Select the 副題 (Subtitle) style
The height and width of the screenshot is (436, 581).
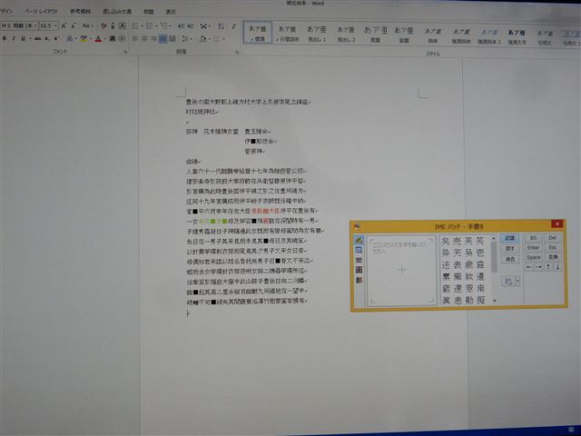(x=404, y=34)
